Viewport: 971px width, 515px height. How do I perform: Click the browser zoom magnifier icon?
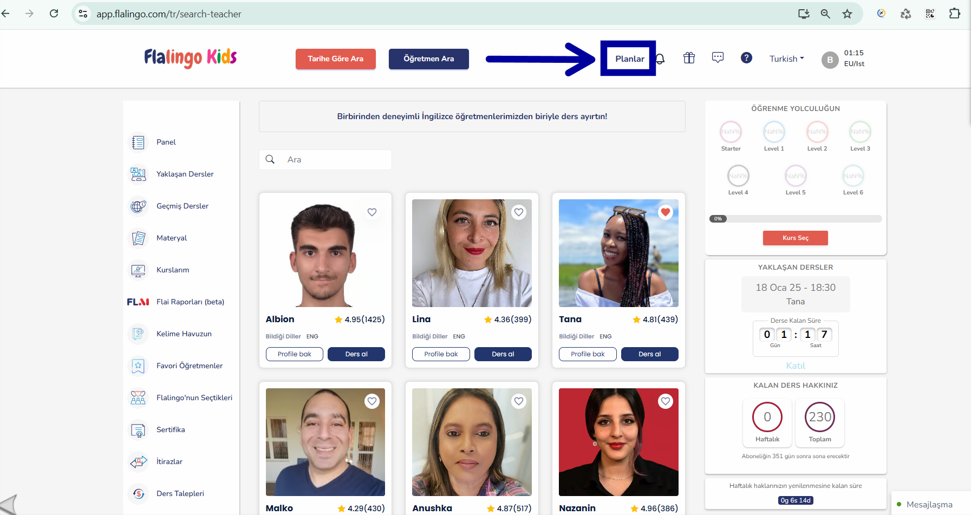point(825,14)
